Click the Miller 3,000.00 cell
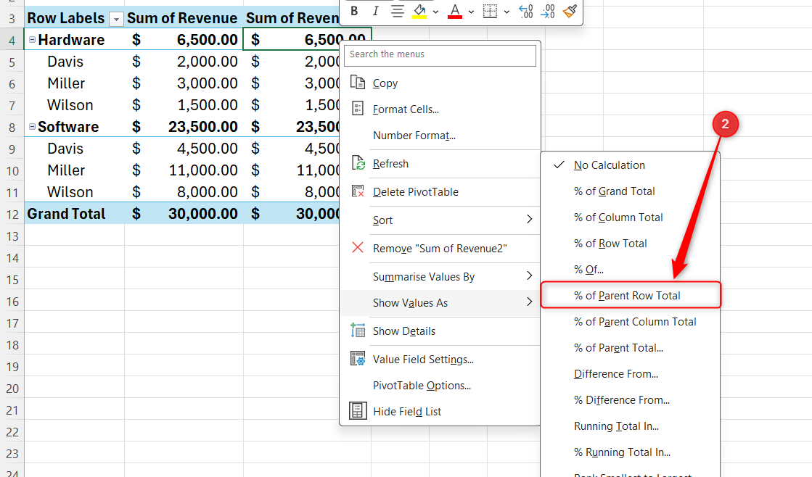812x477 pixels. (x=184, y=83)
